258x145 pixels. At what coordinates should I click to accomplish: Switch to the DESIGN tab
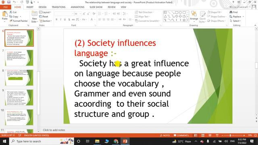tap(42, 7)
